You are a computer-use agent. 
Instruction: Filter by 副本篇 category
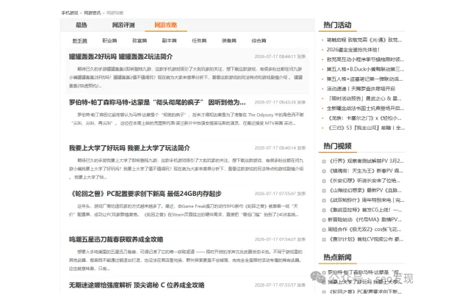(170, 40)
